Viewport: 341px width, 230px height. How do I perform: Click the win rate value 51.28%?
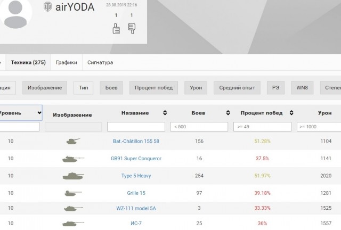[x=263, y=141]
